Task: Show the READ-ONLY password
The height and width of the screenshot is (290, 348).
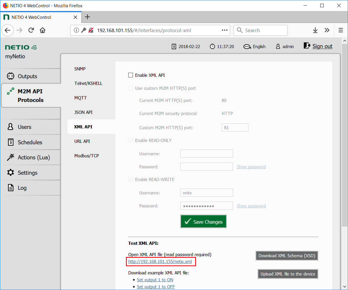Action: [251, 167]
